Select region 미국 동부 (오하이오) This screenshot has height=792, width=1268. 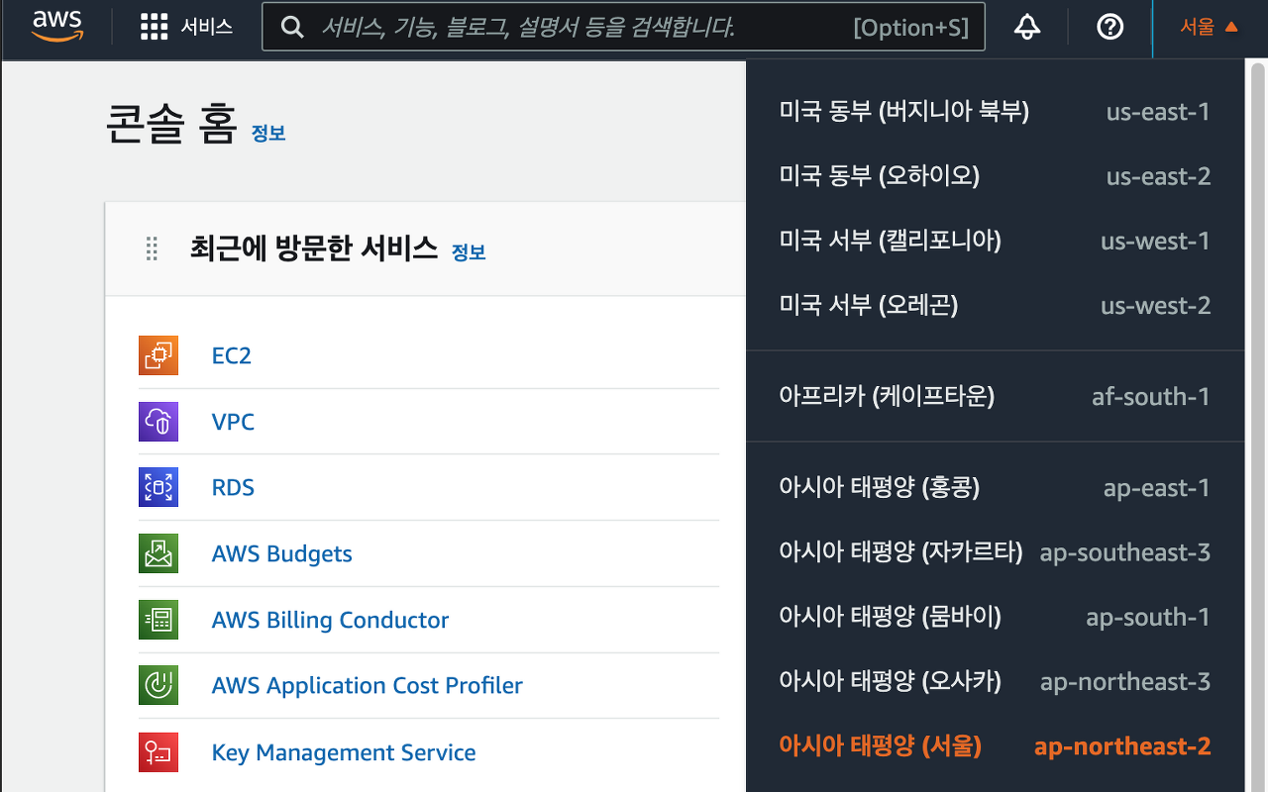click(x=995, y=176)
